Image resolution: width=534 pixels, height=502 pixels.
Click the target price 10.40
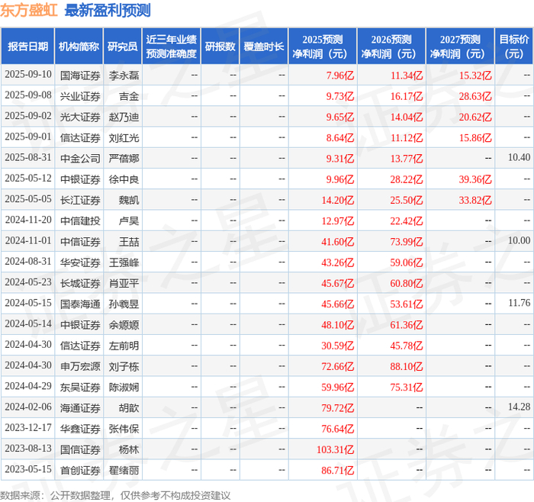pyautogui.click(x=519, y=158)
